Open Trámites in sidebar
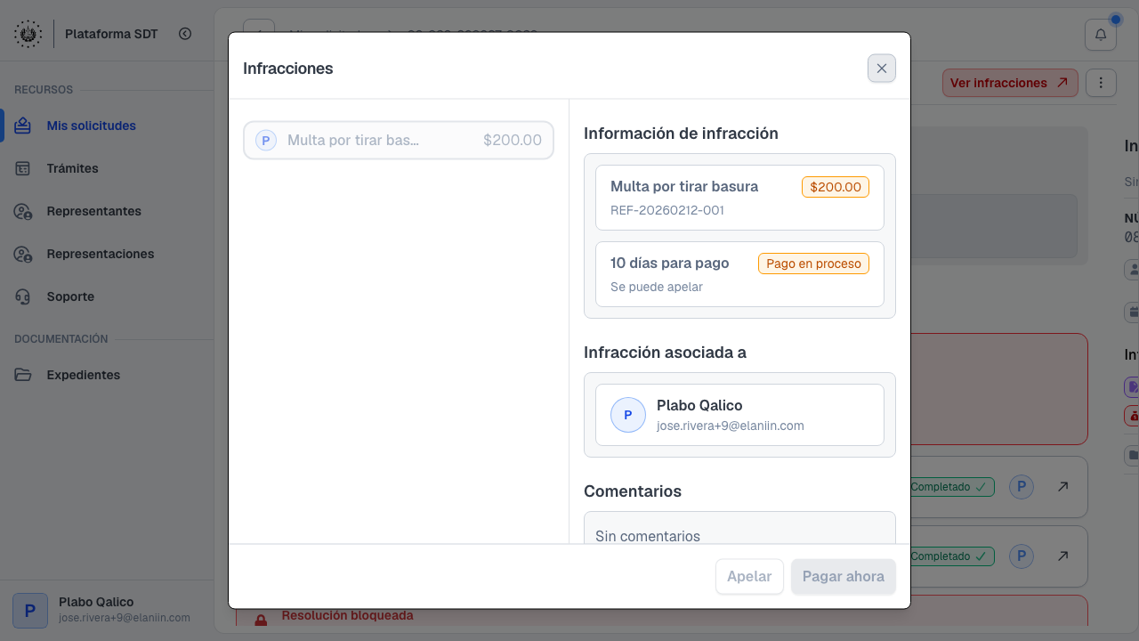1139x641 pixels. [x=108, y=168]
